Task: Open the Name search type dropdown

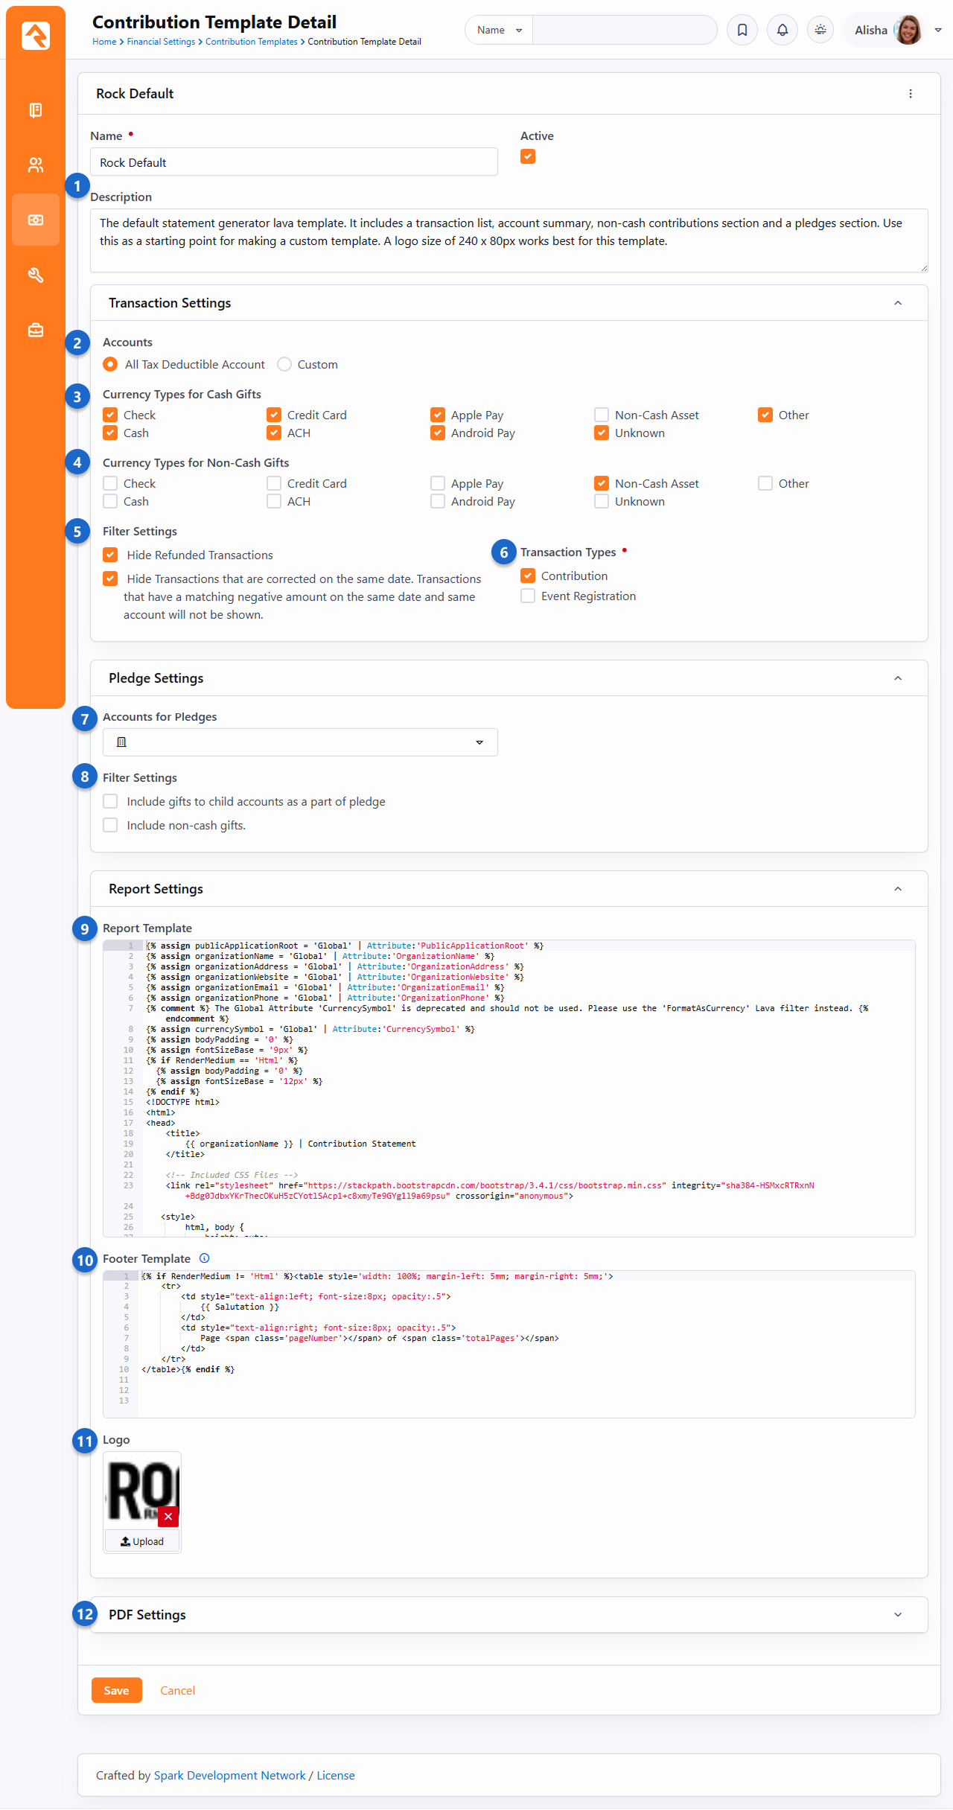Action: pos(499,31)
